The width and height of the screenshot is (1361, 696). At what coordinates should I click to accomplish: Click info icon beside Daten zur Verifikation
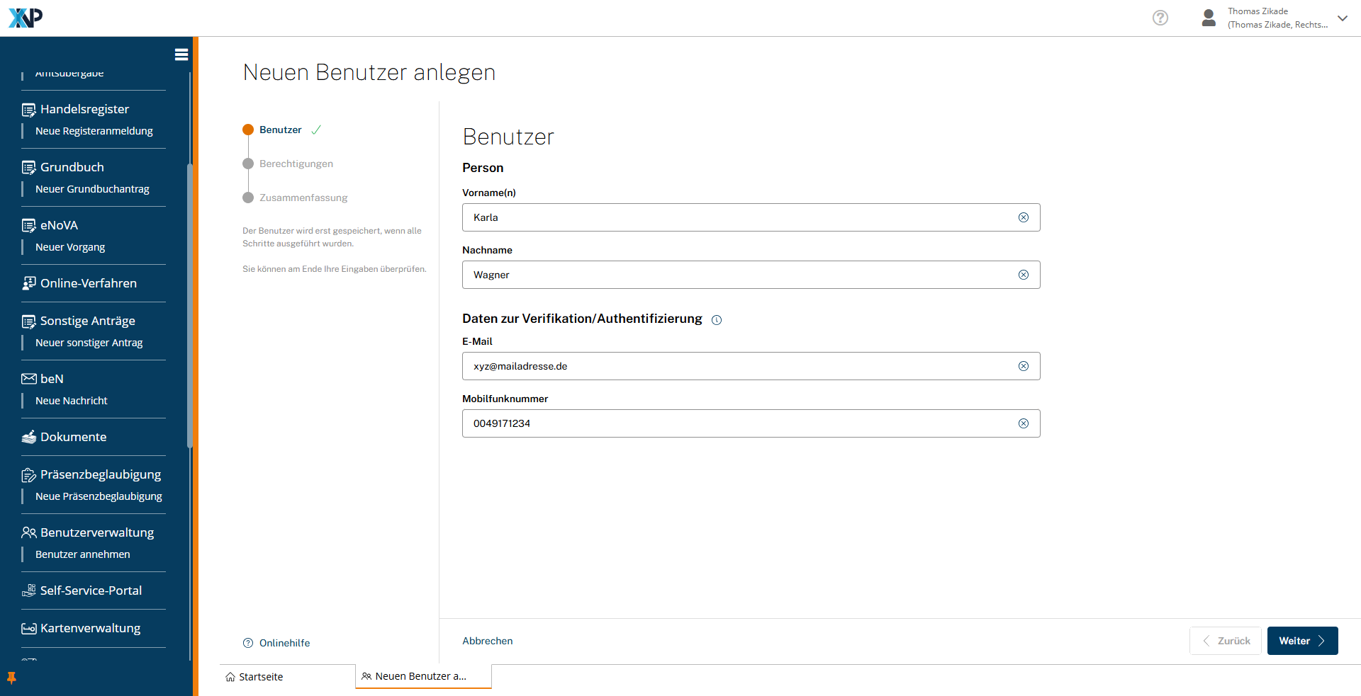[x=717, y=320]
